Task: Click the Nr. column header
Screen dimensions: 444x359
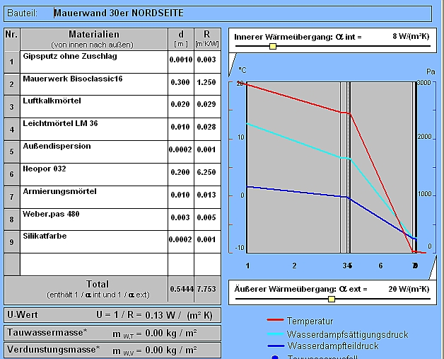Action: 12,39
